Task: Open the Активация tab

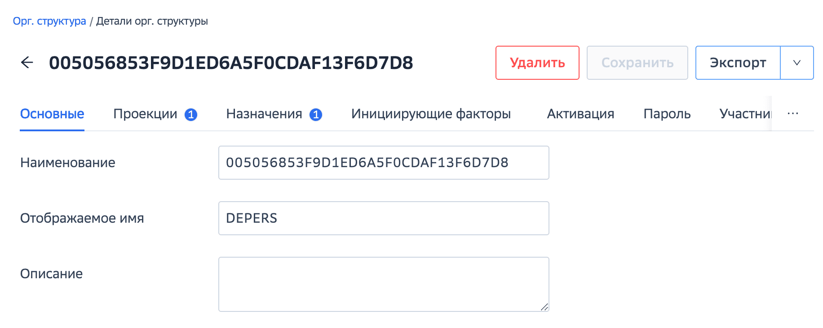Action: 580,114
